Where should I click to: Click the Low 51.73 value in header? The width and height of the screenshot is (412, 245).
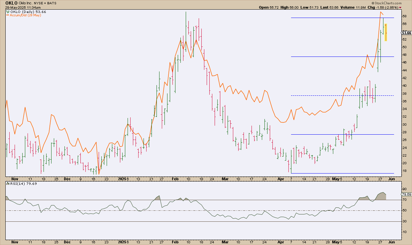309,7
